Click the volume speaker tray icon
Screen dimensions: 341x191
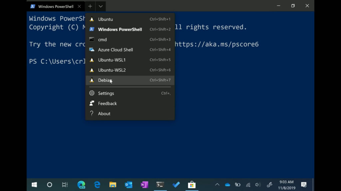pyautogui.click(x=258, y=185)
